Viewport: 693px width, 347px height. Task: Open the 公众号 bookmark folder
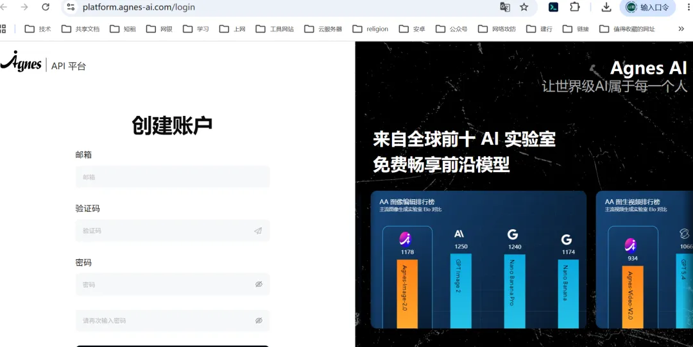pyautogui.click(x=452, y=29)
